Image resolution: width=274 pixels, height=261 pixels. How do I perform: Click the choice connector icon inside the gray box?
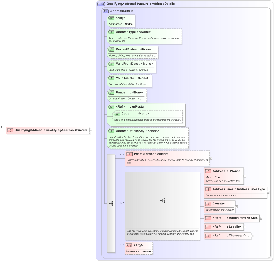[162, 200]
